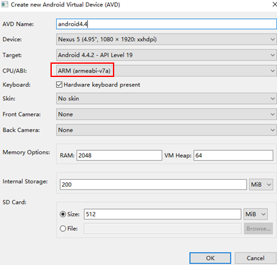Image resolution: width=277 pixels, height=265 pixels.
Task: Click the VM Heap input field
Action: [x=233, y=155]
